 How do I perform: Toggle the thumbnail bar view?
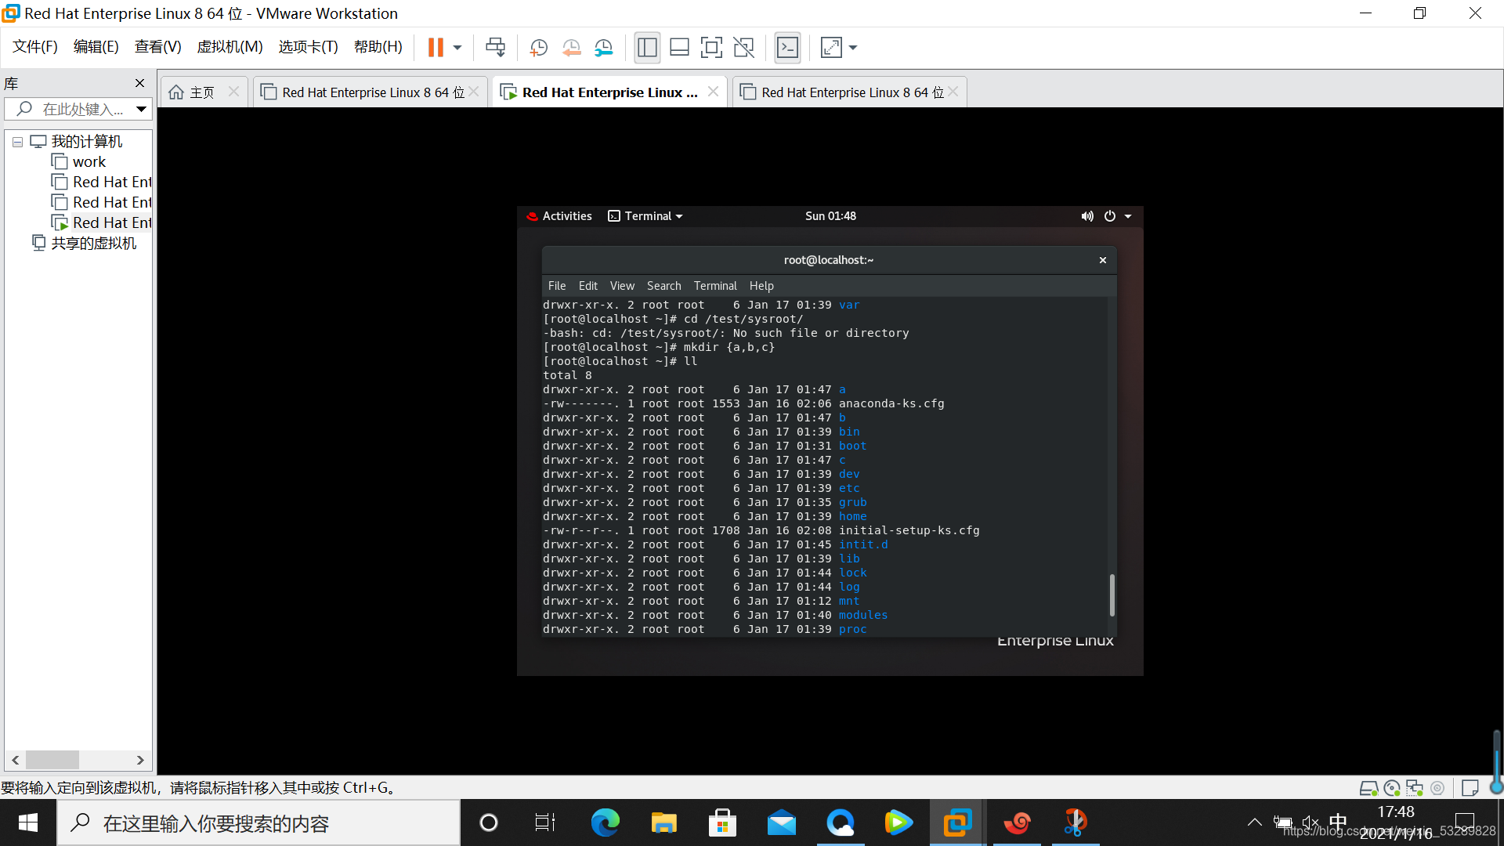tap(679, 48)
